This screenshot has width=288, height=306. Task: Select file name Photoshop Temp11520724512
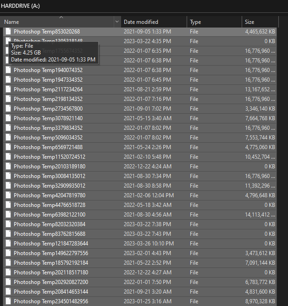[50, 157]
